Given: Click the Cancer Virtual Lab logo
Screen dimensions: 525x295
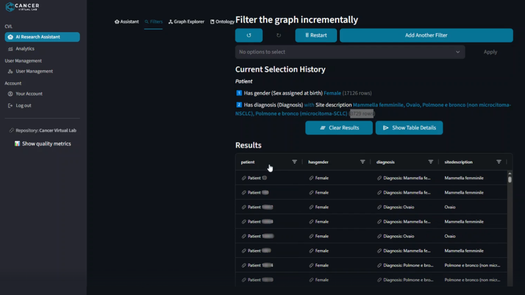Looking at the screenshot, I should click(x=22, y=7).
